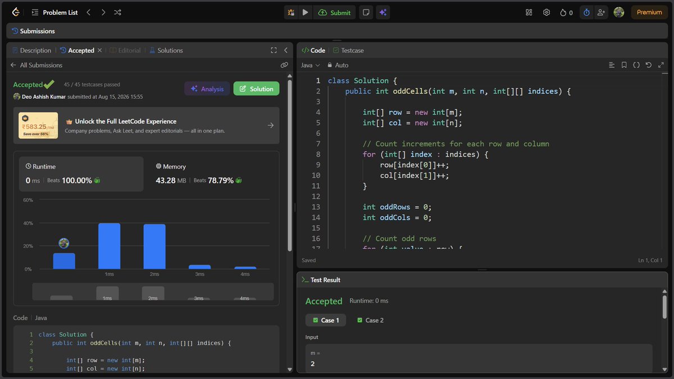Click the streak fire counter

coord(566,12)
